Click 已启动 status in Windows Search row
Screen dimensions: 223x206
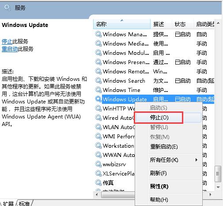click(x=182, y=80)
